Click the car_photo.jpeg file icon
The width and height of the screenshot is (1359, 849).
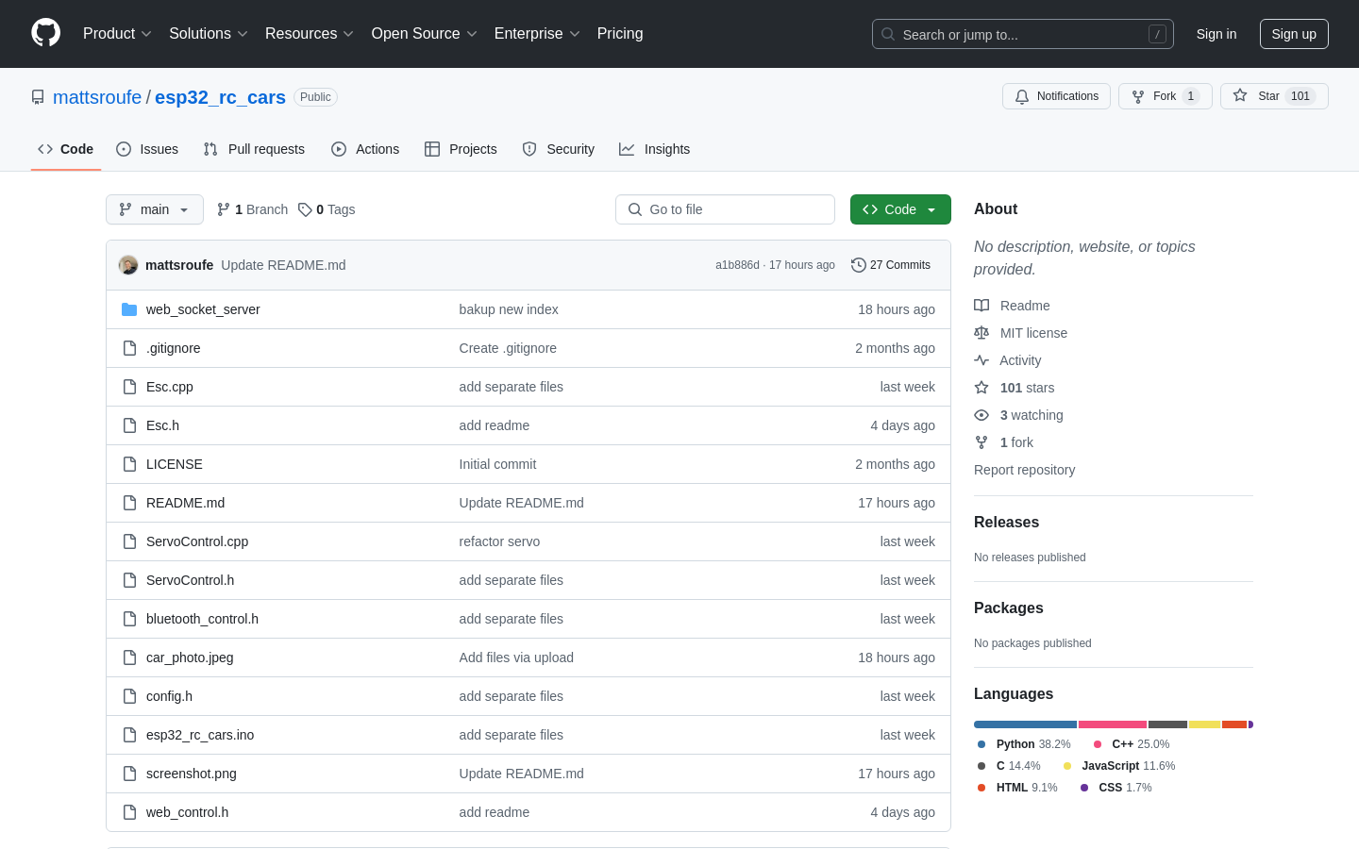pyautogui.click(x=129, y=658)
